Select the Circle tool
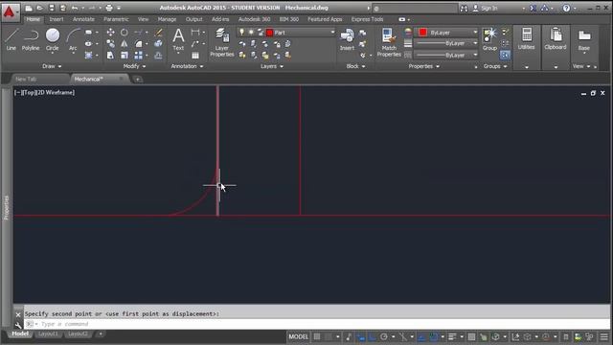 52,39
